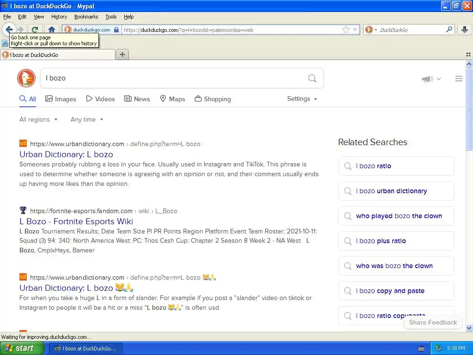Click the padlock site identity icon
This screenshot has width=473, height=355.
tap(116, 30)
